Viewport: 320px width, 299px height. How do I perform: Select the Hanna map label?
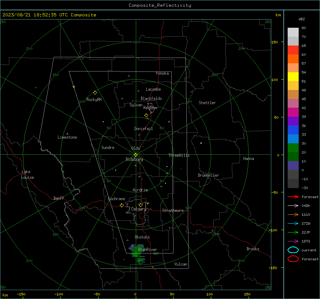pyautogui.click(x=249, y=159)
